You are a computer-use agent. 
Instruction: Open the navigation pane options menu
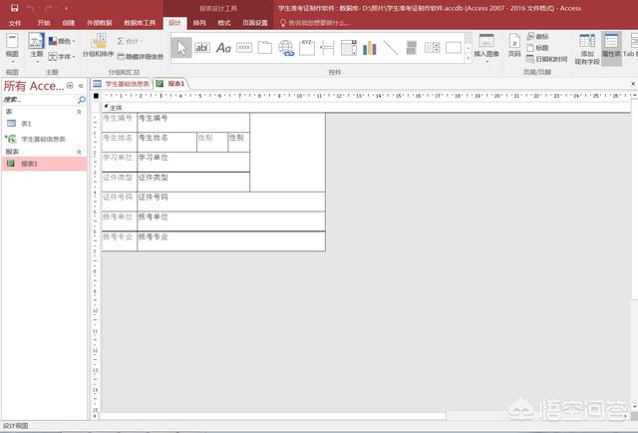70,86
